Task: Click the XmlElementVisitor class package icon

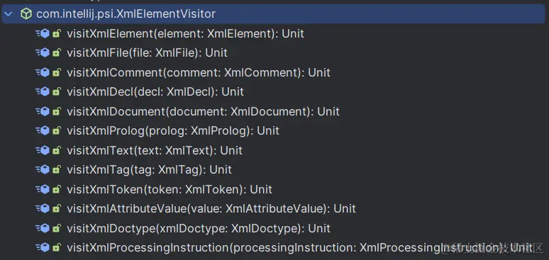Action: [x=26, y=14]
